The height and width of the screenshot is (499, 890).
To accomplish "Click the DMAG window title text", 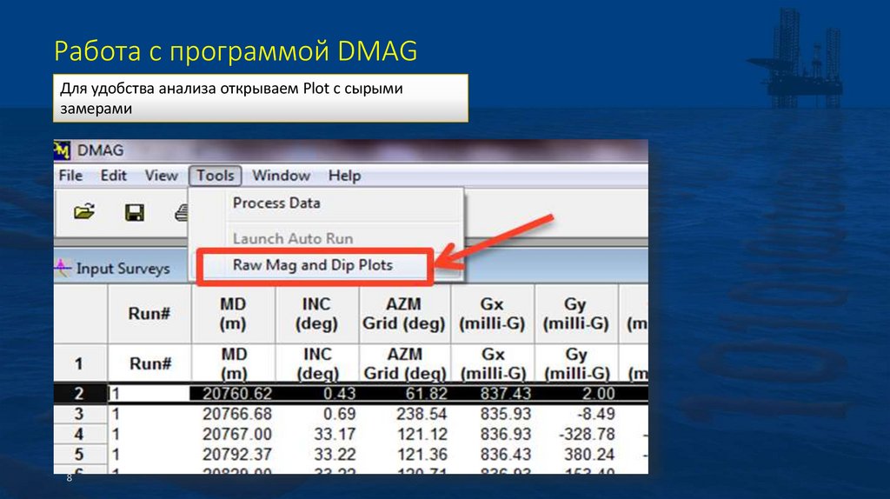I will point(101,150).
